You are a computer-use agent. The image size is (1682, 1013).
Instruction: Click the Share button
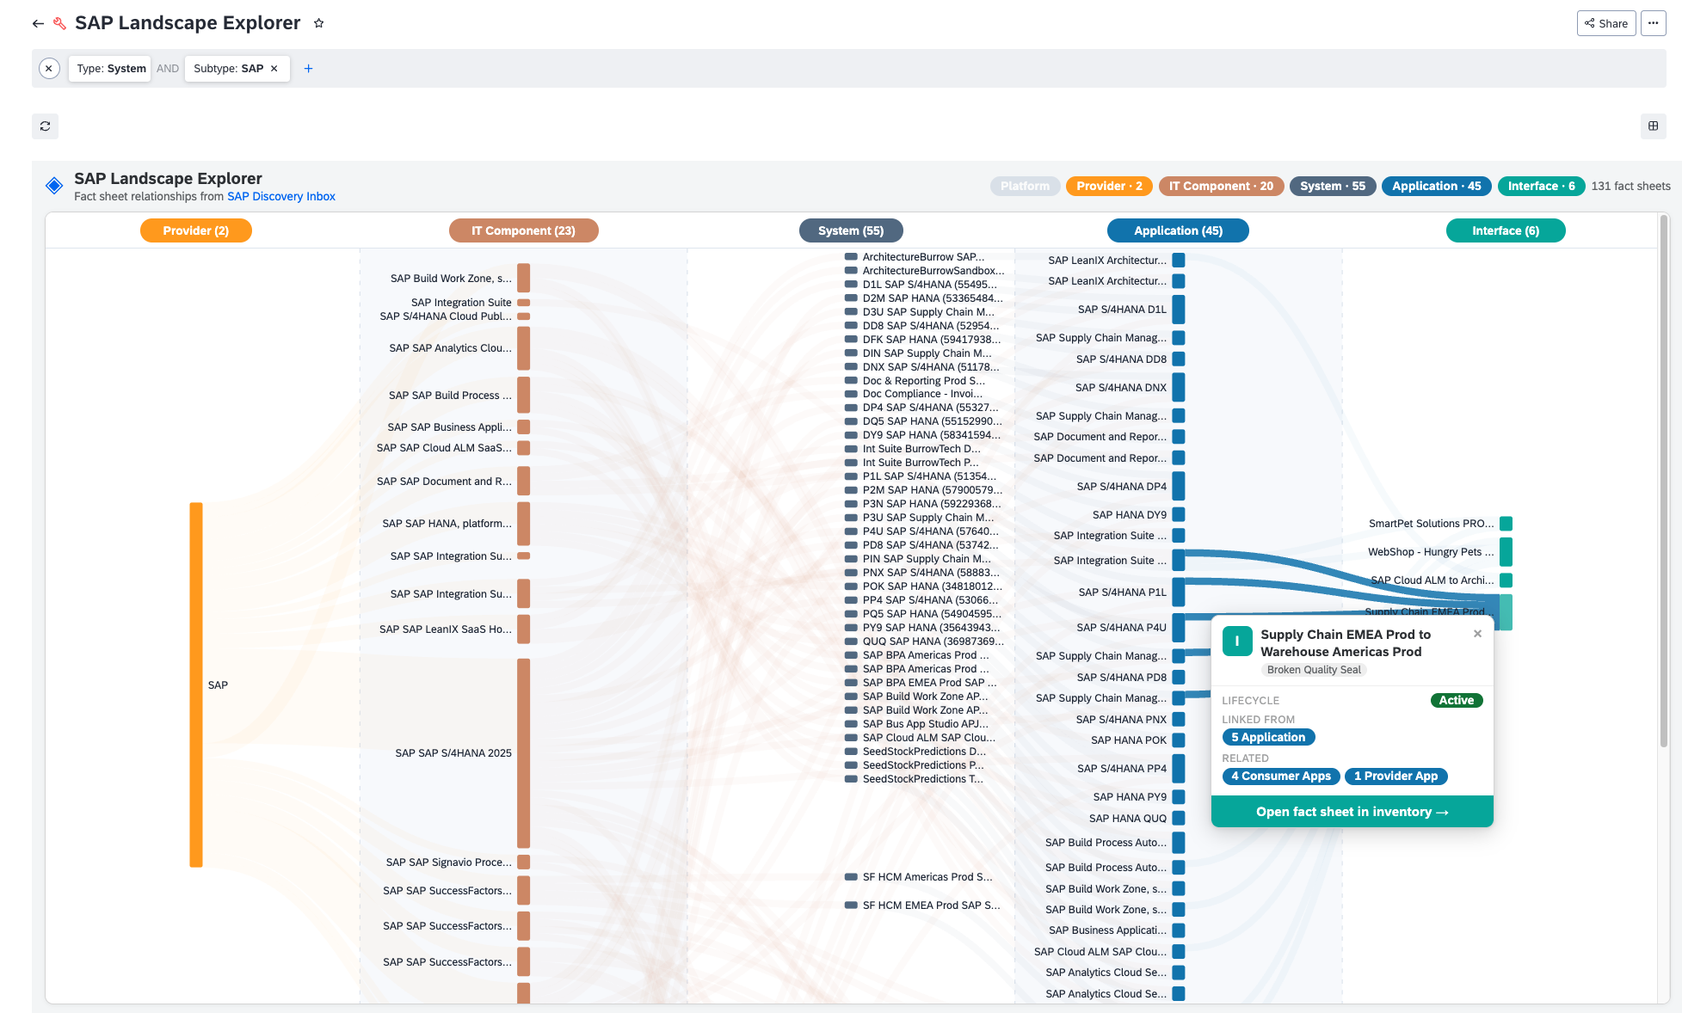(1605, 23)
